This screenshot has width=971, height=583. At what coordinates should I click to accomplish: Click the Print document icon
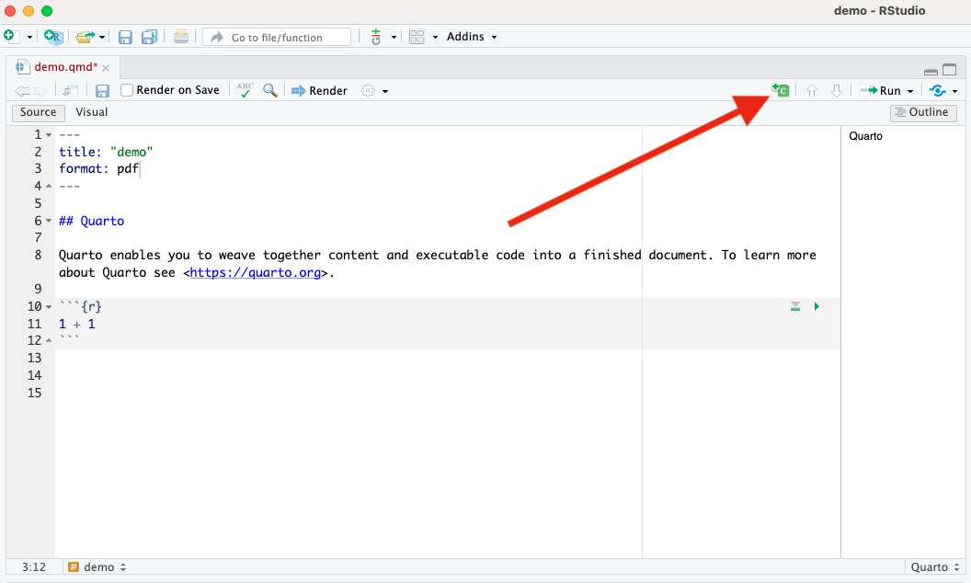[181, 37]
